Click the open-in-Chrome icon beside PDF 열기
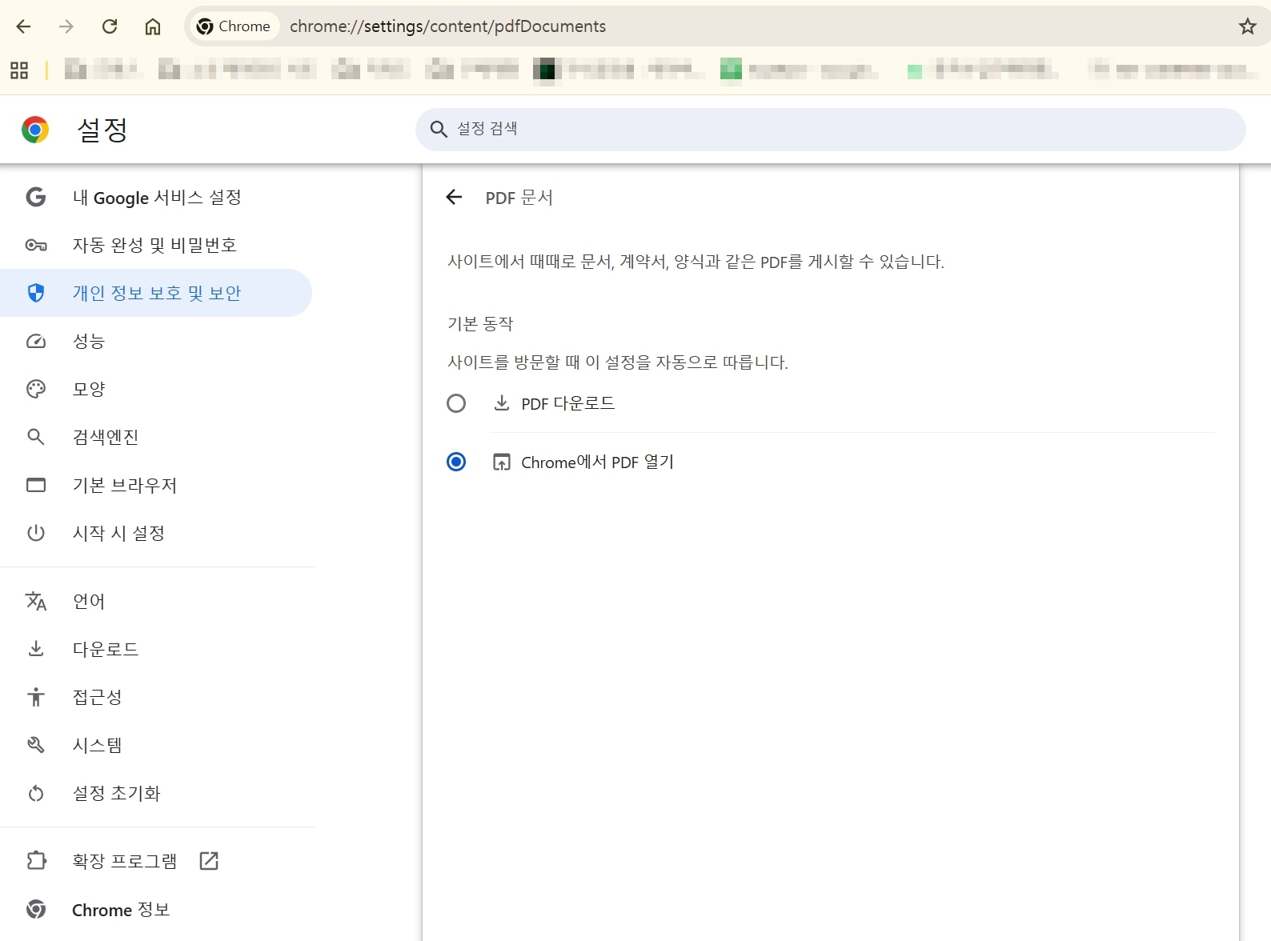Image resolution: width=1271 pixels, height=941 pixels. (x=502, y=462)
